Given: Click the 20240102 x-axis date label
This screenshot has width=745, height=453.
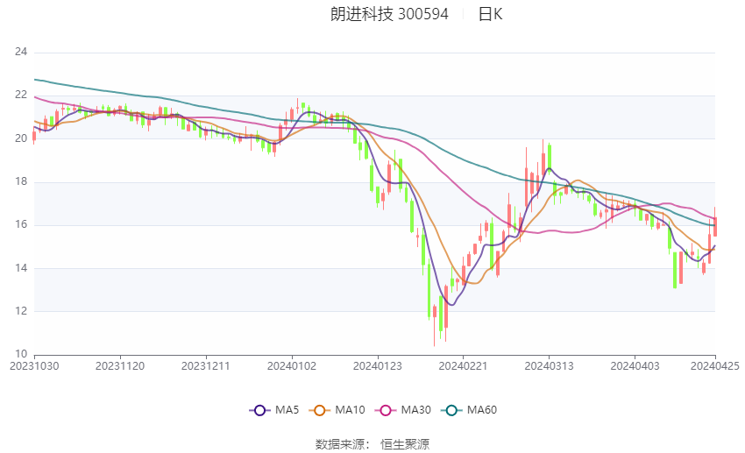Looking at the screenshot, I should (292, 366).
